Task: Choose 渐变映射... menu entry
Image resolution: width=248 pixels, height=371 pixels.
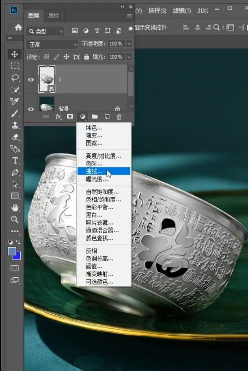Action: 104,274
